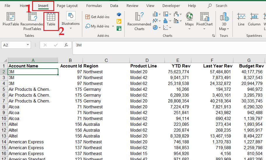The height and width of the screenshot is (160, 266).
Task: Insert a combo chart
Action: pos(176,21)
